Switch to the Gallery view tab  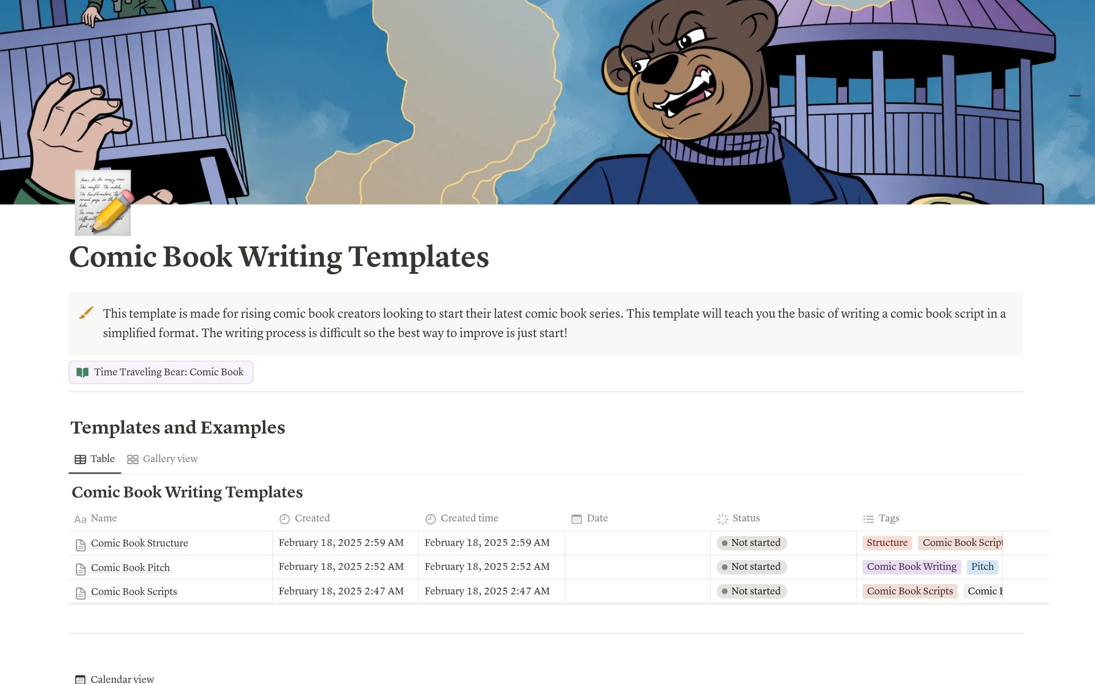(x=170, y=459)
